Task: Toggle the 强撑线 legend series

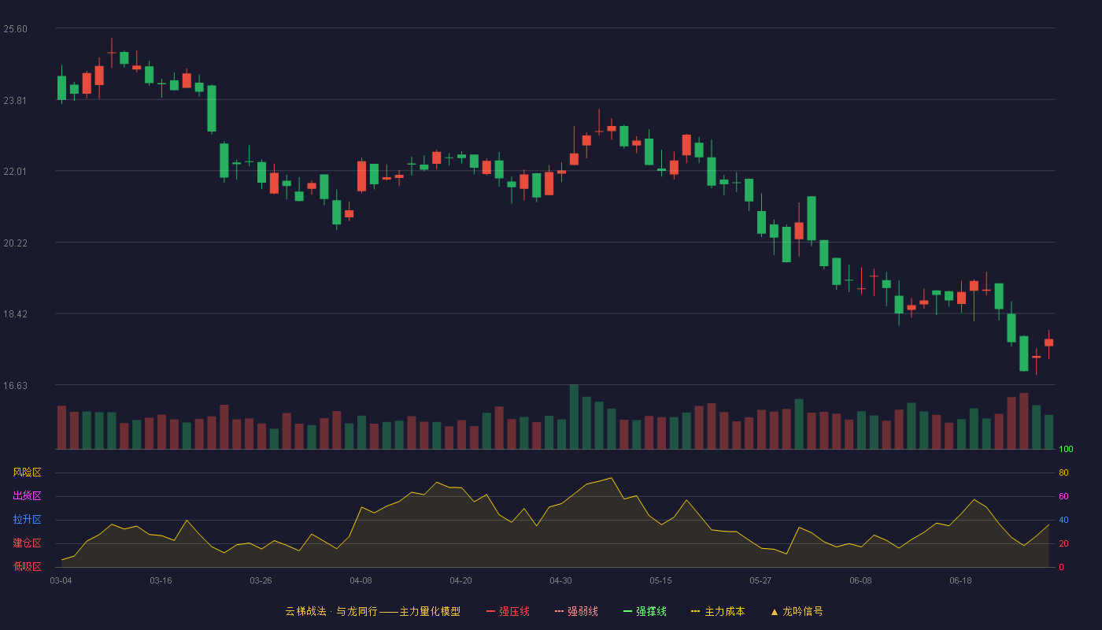Action: (x=645, y=611)
